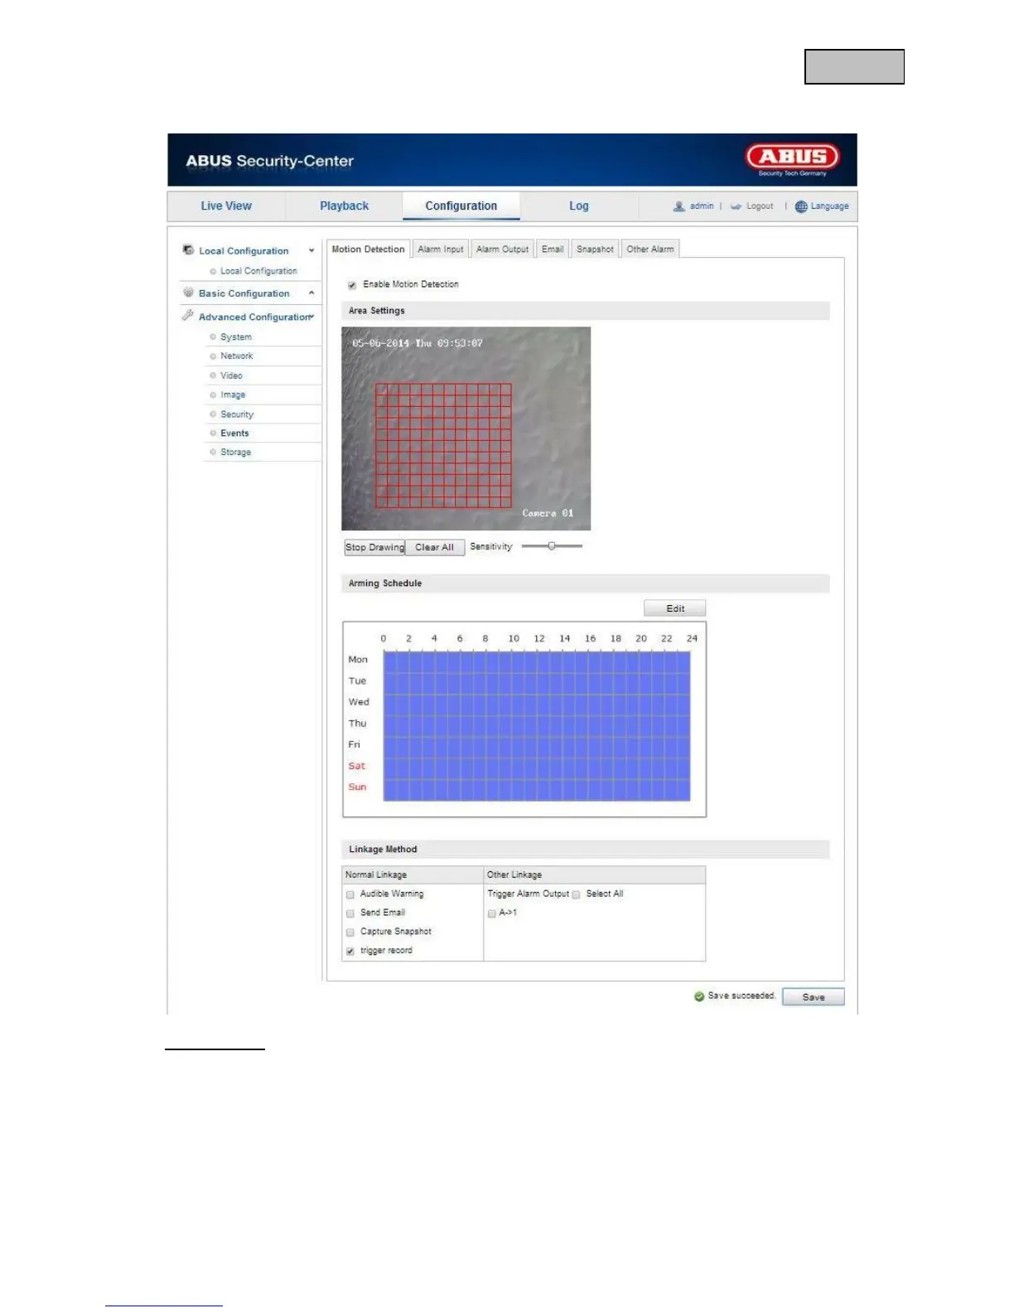The image size is (1014, 1313).
Task: Switch to the Alarm Output tab
Action: (x=502, y=250)
